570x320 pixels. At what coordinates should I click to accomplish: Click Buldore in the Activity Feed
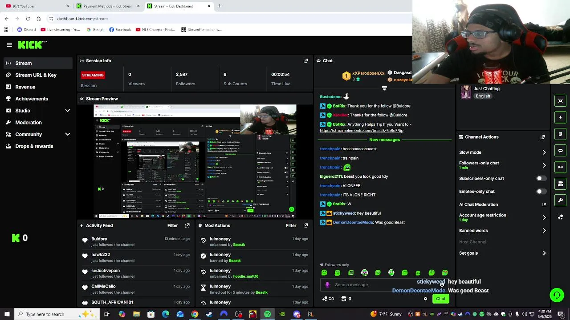tap(99, 239)
